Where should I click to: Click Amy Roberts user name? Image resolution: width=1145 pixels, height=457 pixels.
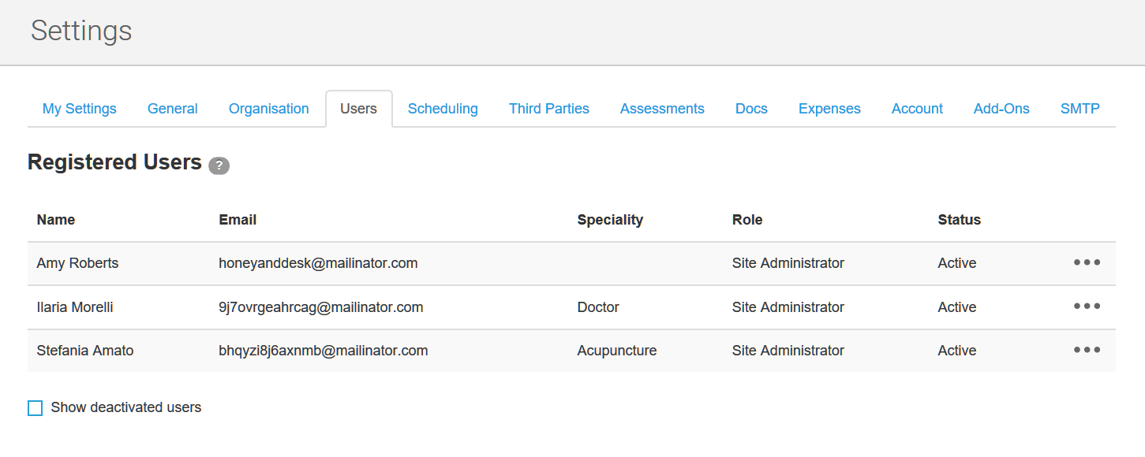point(77,263)
